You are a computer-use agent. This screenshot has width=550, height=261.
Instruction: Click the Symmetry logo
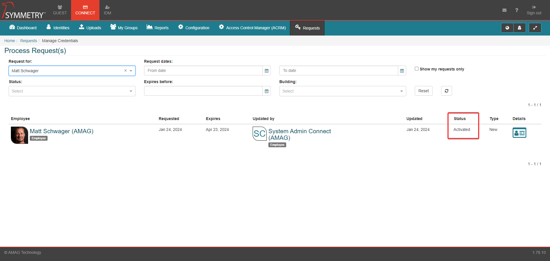point(24,10)
